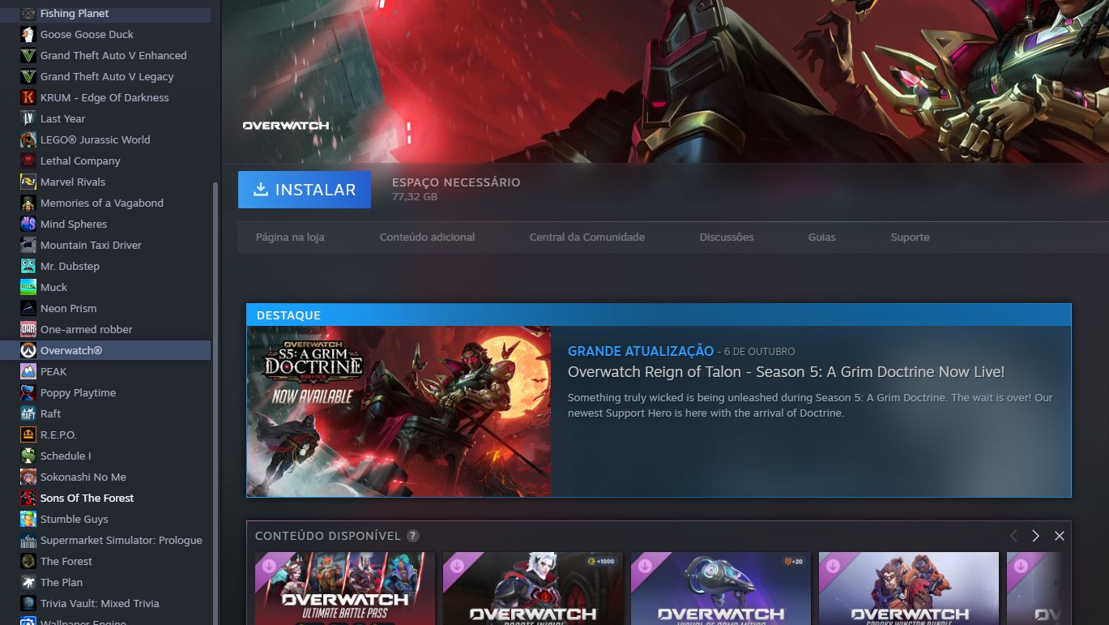Click the Grim Doctrine featured image
Image resolution: width=1109 pixels, height=625 pixels.
399,411
